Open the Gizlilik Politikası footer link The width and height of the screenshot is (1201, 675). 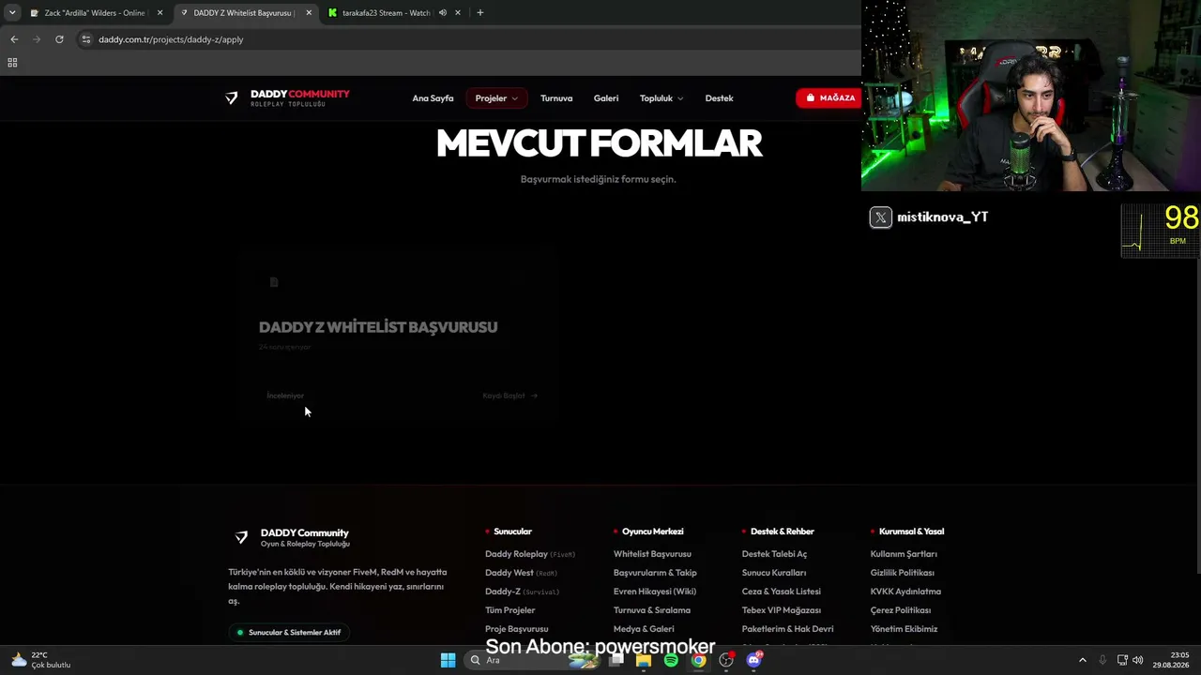click(903, 573)
